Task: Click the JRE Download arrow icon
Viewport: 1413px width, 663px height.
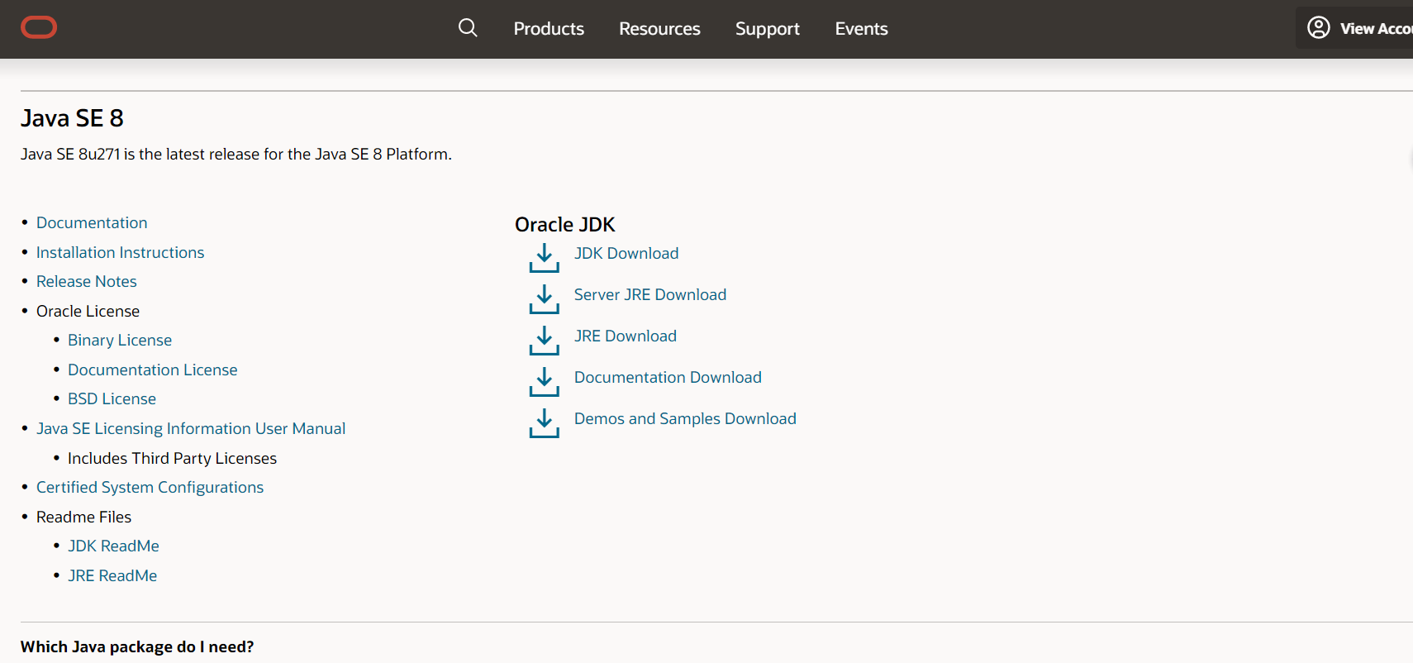Action: coord(544,341)
